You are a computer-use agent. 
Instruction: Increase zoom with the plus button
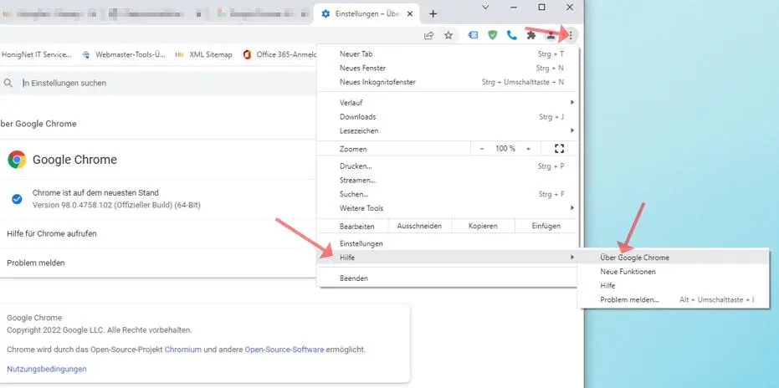528,149
